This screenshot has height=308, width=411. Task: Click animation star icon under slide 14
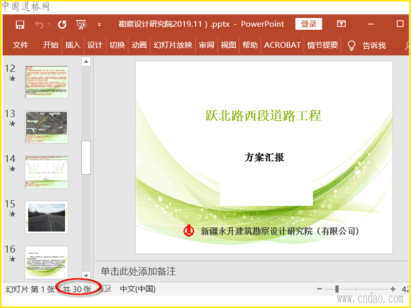[12, 169]
